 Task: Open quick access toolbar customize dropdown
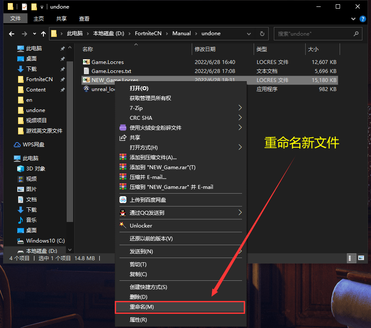tap(42, 7)
